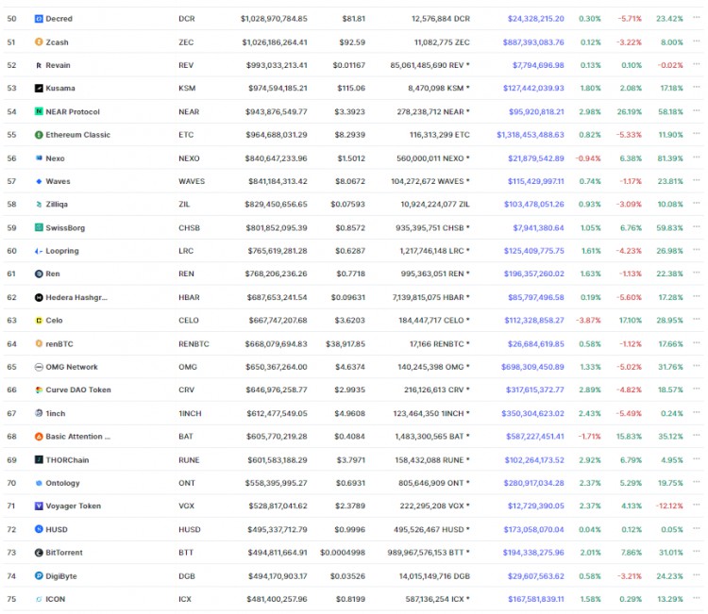
Task: Click the Nexo logo icon
Action: [x=39, y=158]
